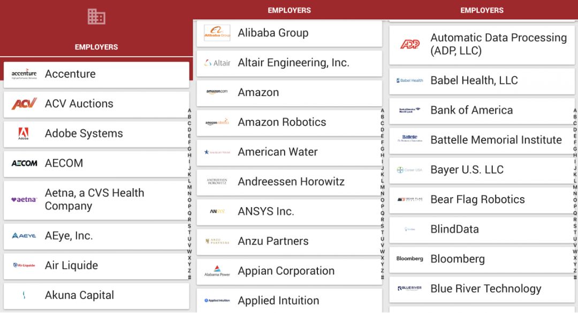Click the Amazon logo icon
The width and height of the screenshot is (578, 313).
217,92
